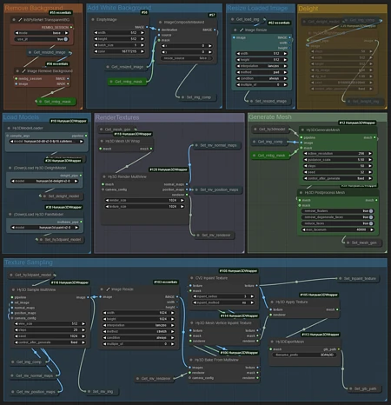The width and height of the screenshot is (391, 405).
Task: Click the pipeline output connector on Hy3DModelLoader
Action: tap(86, 136)
